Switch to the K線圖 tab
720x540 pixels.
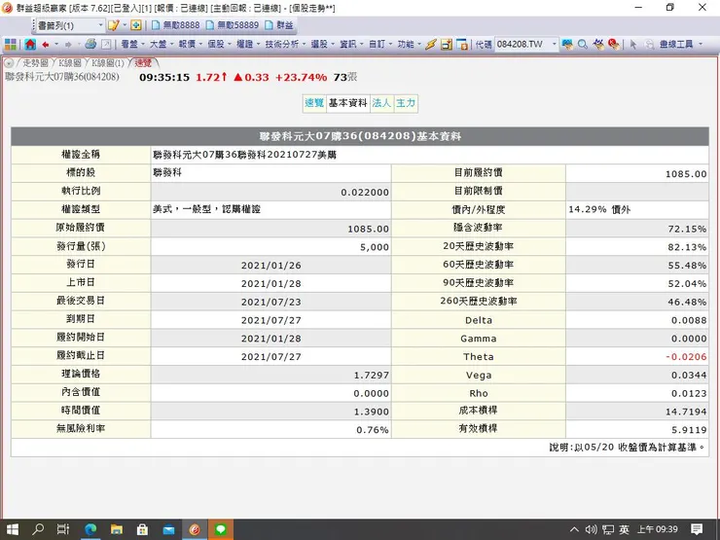(x=69, y=63)
